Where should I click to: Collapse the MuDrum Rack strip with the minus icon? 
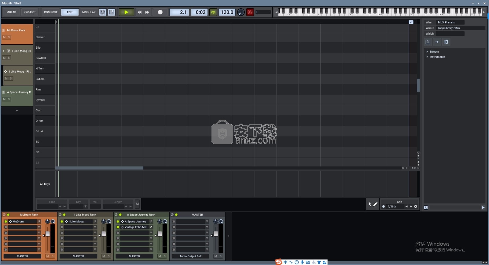pos(4,215)
